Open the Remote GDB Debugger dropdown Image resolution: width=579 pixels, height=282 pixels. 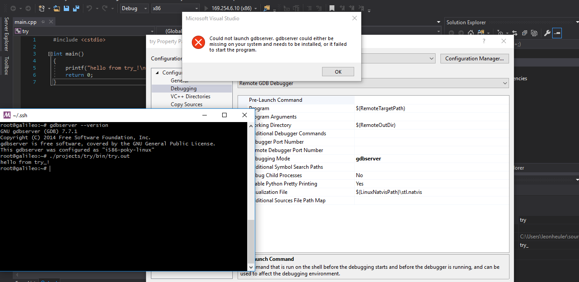[x=373, y=83]
